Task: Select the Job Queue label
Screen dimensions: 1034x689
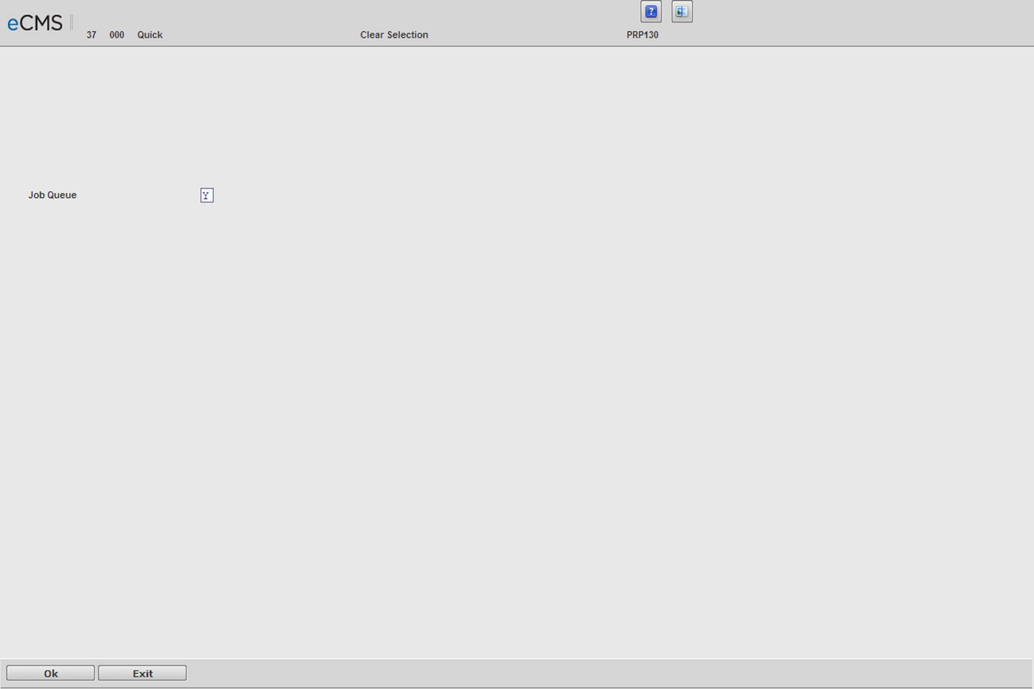Action: [x=53, y=195]
